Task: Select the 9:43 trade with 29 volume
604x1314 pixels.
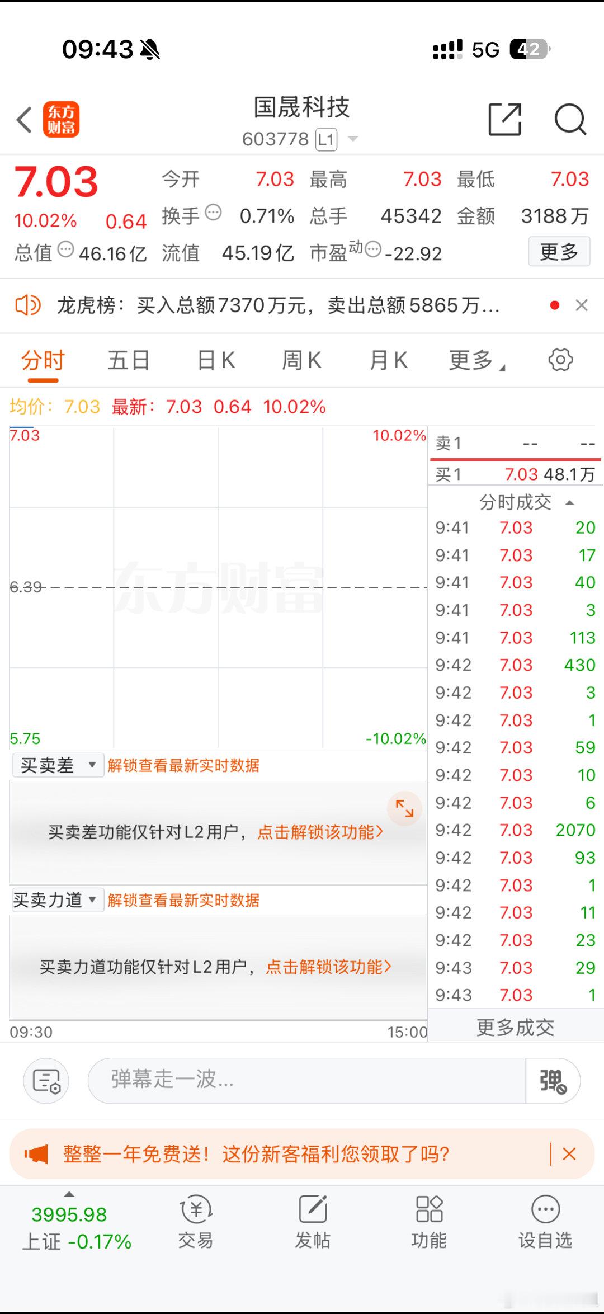Action: point(515,968)
